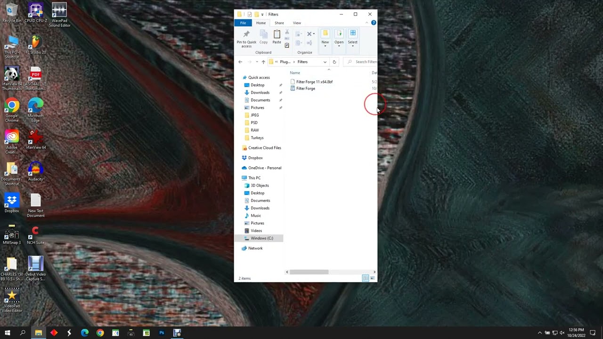Collapse the ribbon using the chevron
The height and width of the screenshot is (339, 603).
(367, 23)
